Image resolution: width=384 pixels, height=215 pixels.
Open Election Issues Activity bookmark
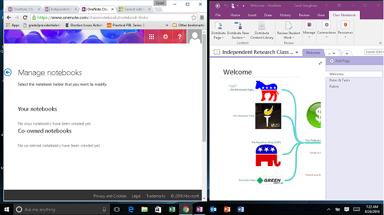(x=84, y=25)
